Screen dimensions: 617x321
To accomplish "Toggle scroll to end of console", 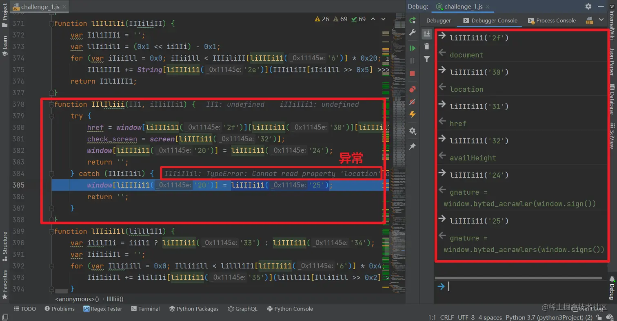I will click(427, 34).
